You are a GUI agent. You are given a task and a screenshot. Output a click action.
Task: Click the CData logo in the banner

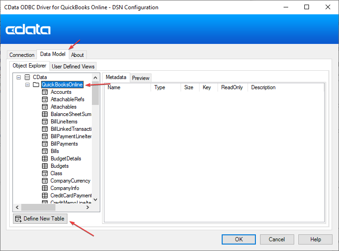tap(28, 29)
